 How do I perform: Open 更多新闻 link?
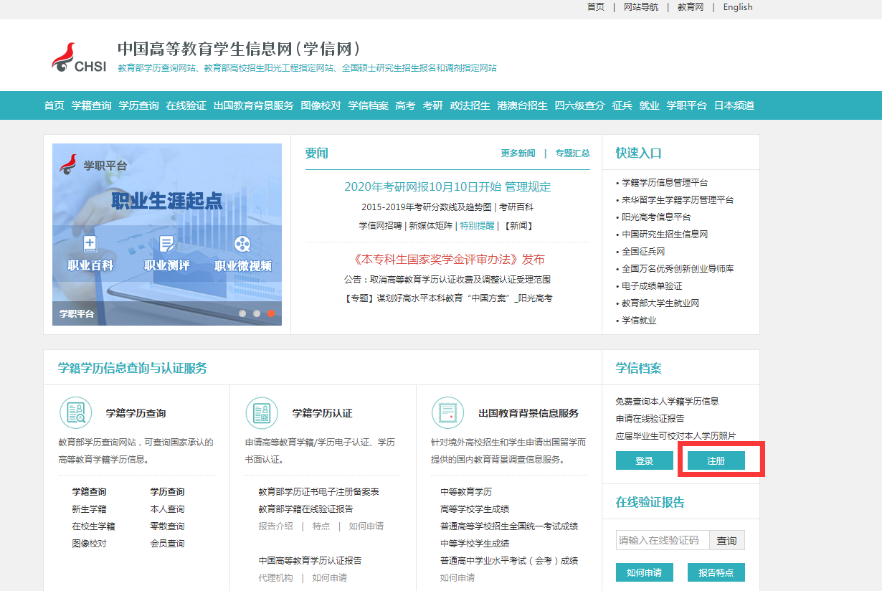point(518,153)
